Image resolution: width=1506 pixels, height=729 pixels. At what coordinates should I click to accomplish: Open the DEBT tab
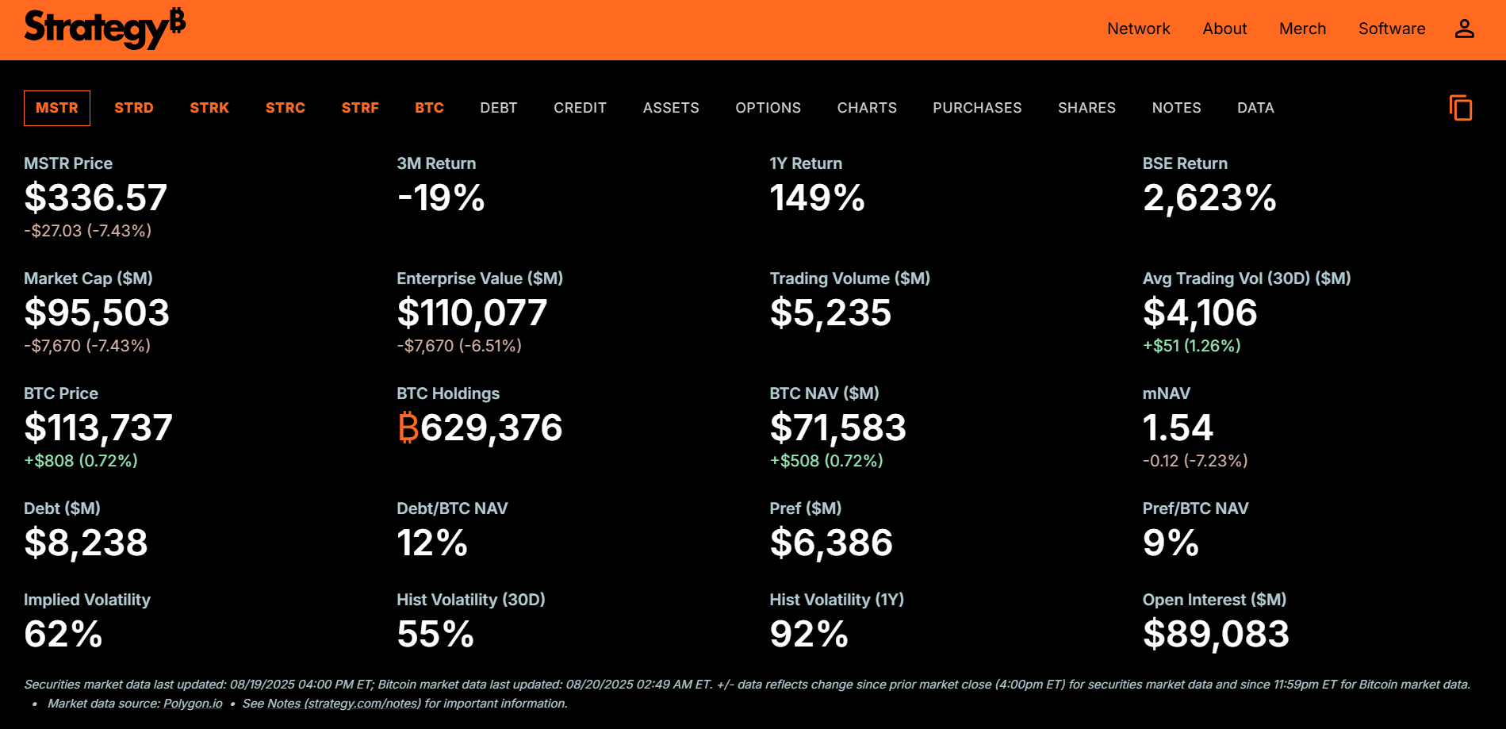[499, 108]
